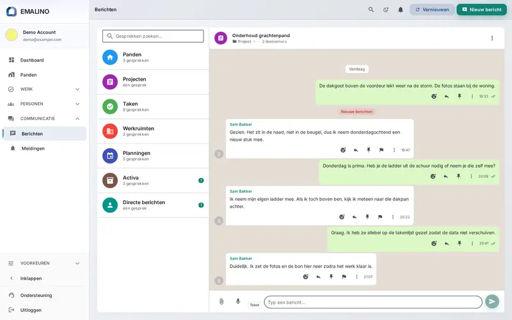Image resolution: width=512 pixels, height=320 pixels.
Task: Reply to Sam Bakker's 20:22 message
Action: pyautogui.click(x=355, y=217)
